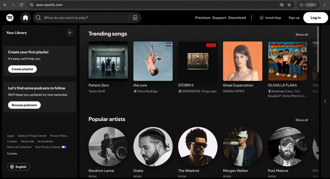Click Show all for Popular artists
Image resolution: width=330 pixels, height=179 pixels.
(x=302, y=120)
